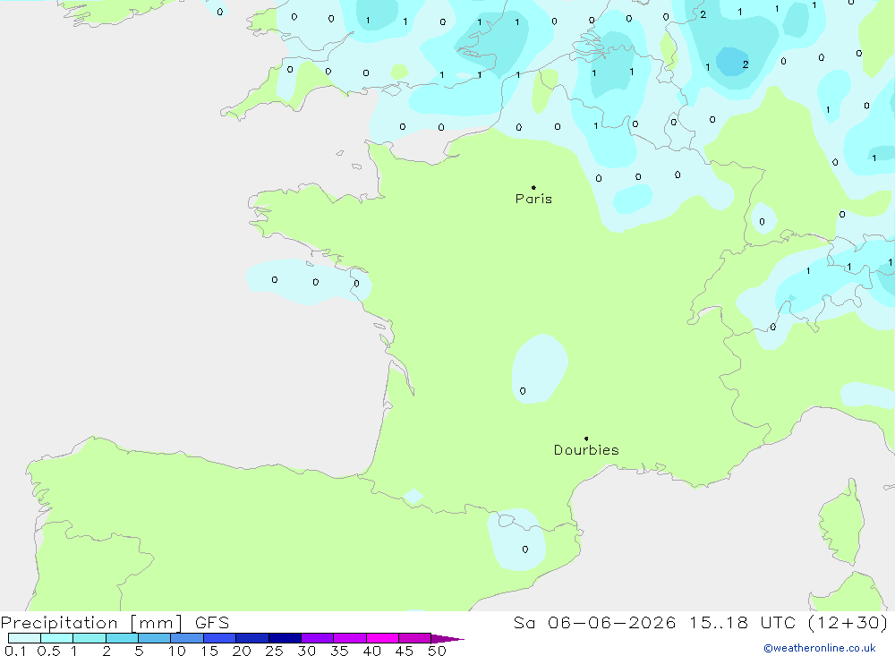Screen dimensions: 895x656
Task: Click the purple 30 mm legend swatch
Action: [318, 638]
